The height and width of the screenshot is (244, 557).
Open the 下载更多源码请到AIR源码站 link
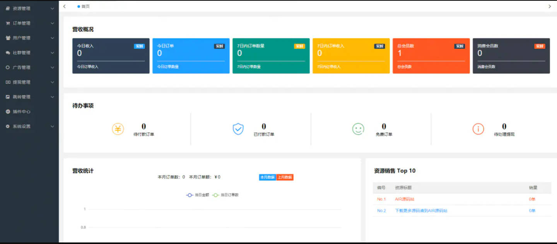pos(421,211)
